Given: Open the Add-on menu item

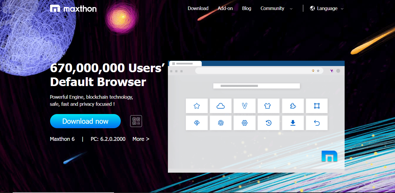Looking at the screenshot, I should tap(225, 9).
